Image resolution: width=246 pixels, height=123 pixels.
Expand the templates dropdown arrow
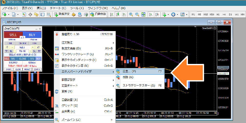pos(186,15)
